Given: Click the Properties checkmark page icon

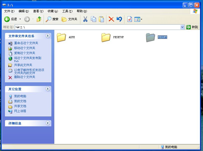Looking at the screenshot, I should 130,19.
